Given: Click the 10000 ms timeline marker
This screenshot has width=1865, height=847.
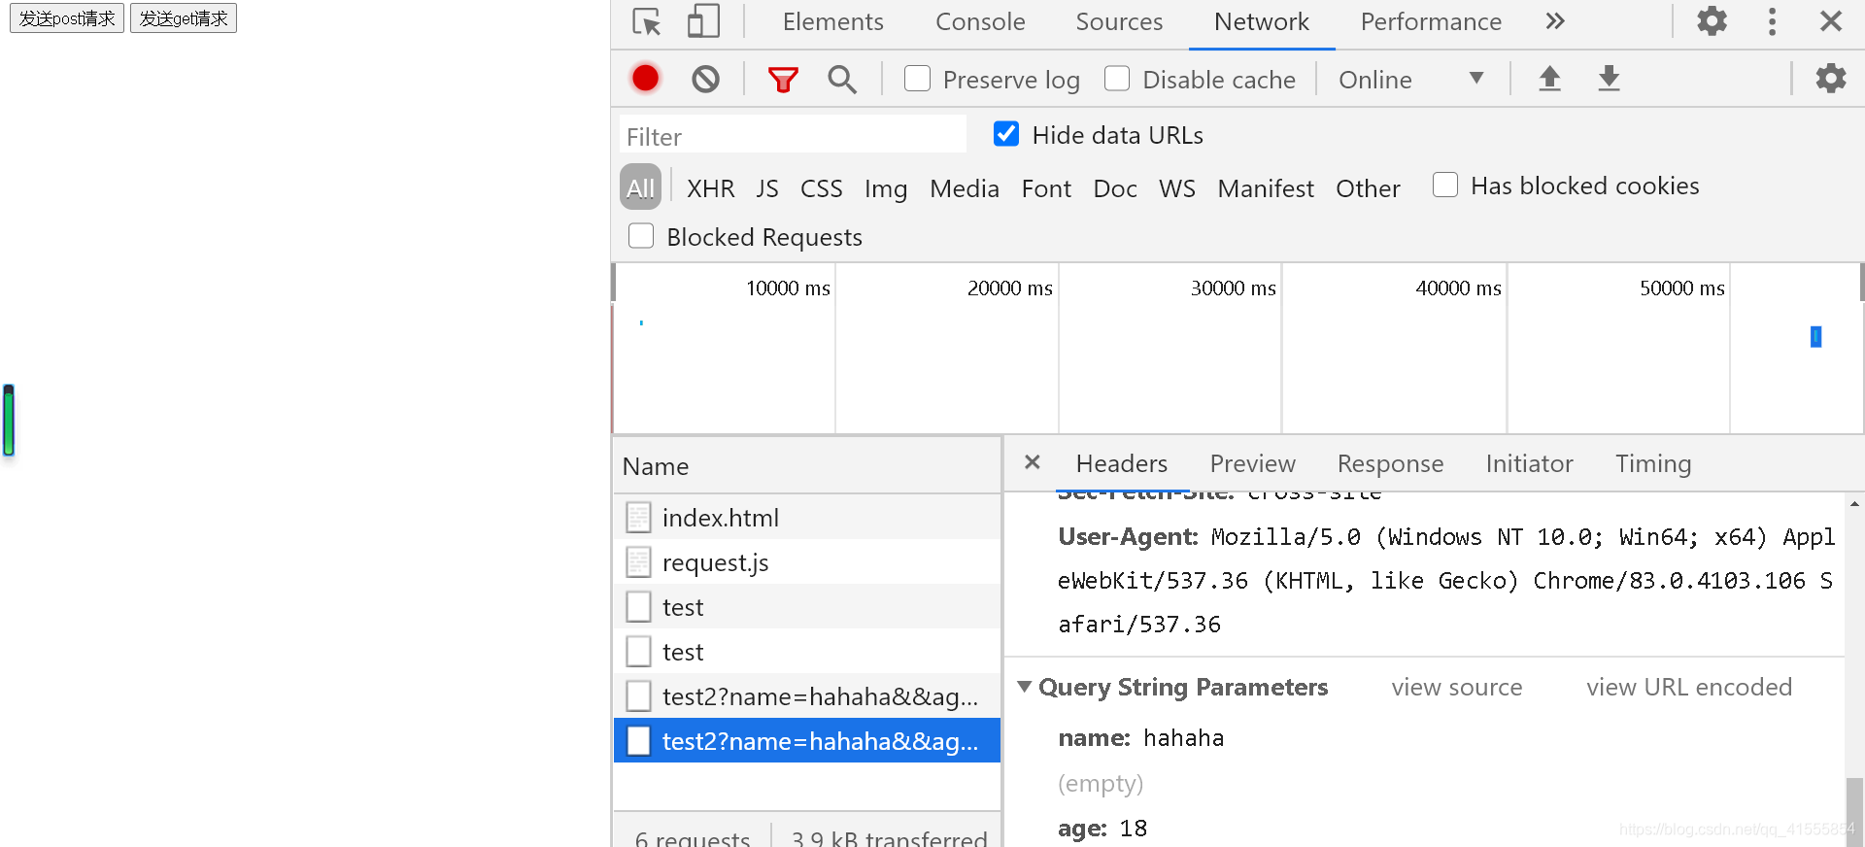Looking at the screenshot, I should 788,288.
